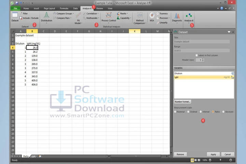Toggle the Labels in first column checkbox

click(196, 55)
